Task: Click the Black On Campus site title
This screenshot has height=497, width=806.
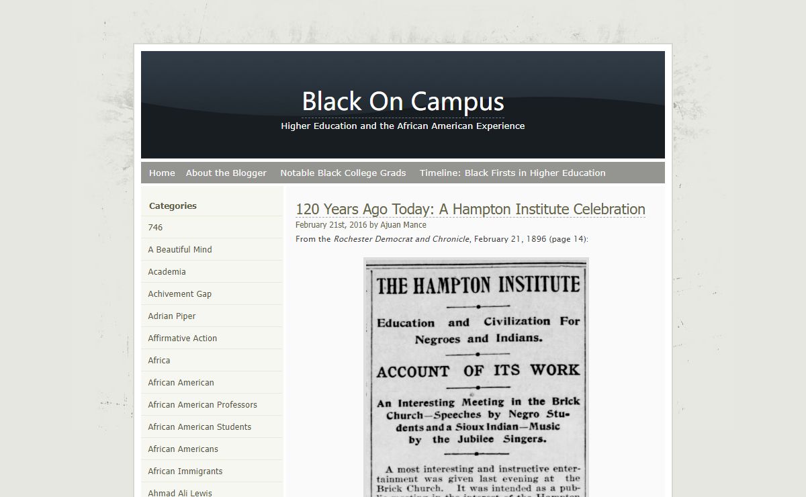Action: point(403,101)
